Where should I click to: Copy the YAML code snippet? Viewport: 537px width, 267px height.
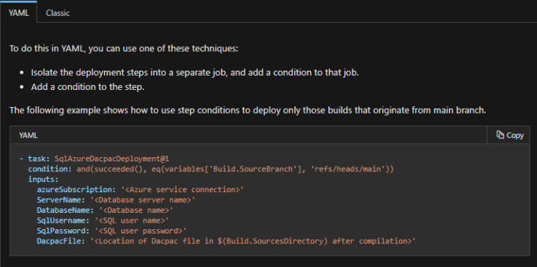[x=510, y=135]
